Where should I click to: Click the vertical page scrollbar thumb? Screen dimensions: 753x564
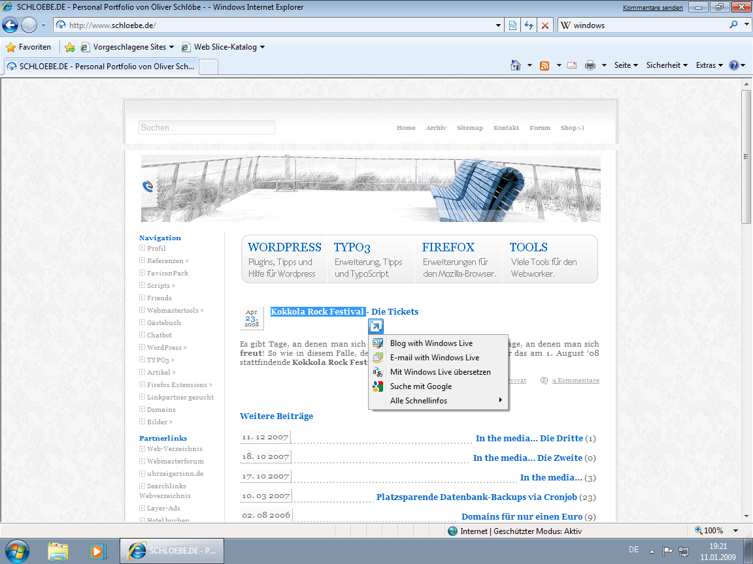pos(746,157)
